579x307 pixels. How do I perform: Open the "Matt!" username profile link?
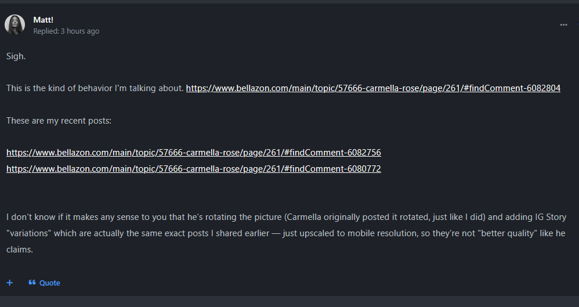tap(44, 20)
